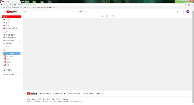Open the content location dropdown in footer
The height and width of the screenshot is (105, 194).
[x=60, y=93]
